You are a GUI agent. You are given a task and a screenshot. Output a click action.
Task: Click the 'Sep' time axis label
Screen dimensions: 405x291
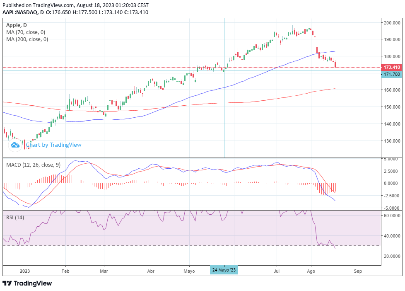tap(358, 271)
